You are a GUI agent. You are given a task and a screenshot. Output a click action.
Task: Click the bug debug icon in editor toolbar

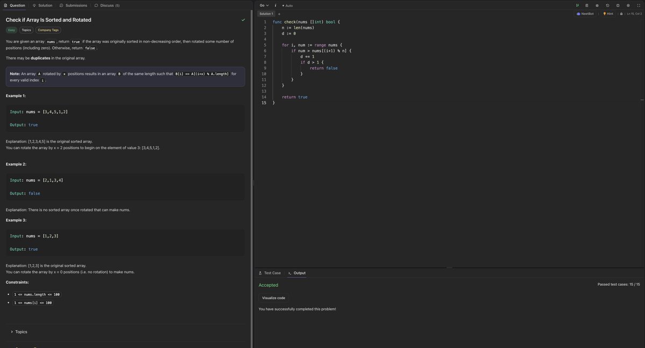597,5
